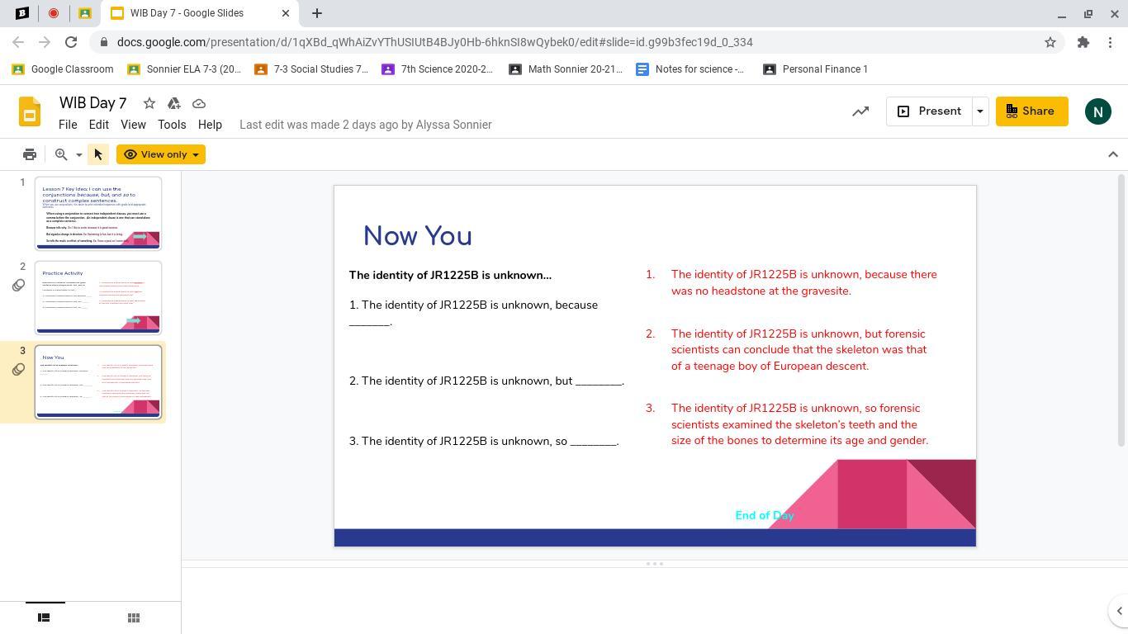Viewport: 1128px width, 634px height.
Task: Click the Add to Drive icon
Action: pyautogui.click(x=173, y=103)
